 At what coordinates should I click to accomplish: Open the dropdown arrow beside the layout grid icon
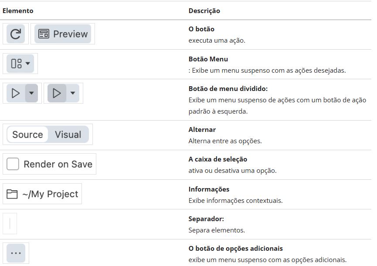tap(28, 64)
